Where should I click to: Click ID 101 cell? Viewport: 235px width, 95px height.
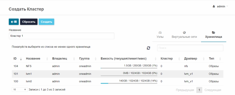pyautogui.click(x=16, y=74)
